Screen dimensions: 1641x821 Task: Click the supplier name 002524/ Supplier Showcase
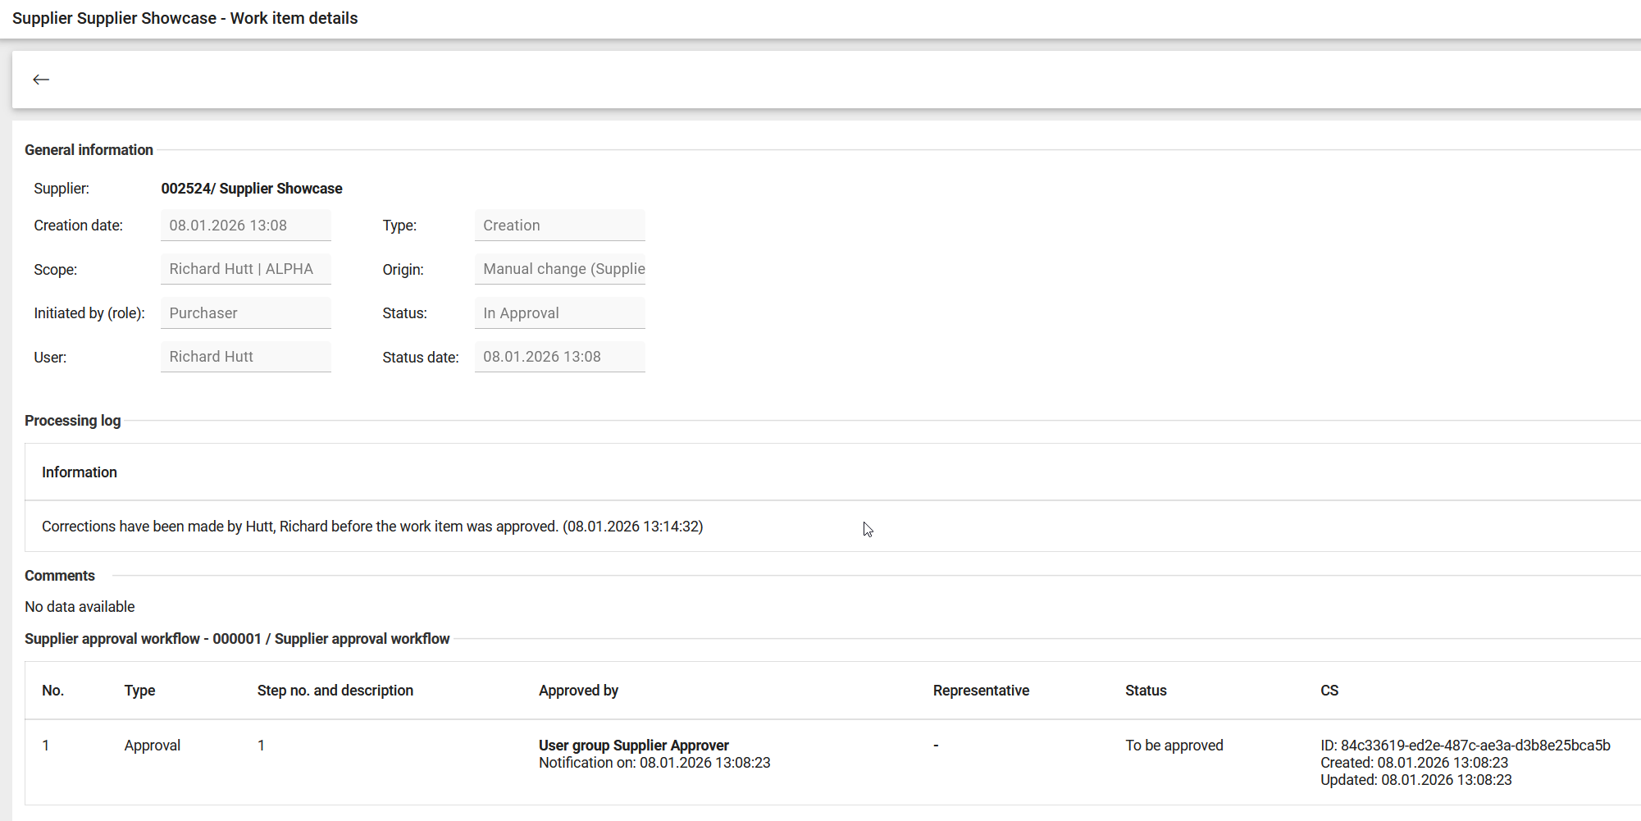(x=252, y=189)
